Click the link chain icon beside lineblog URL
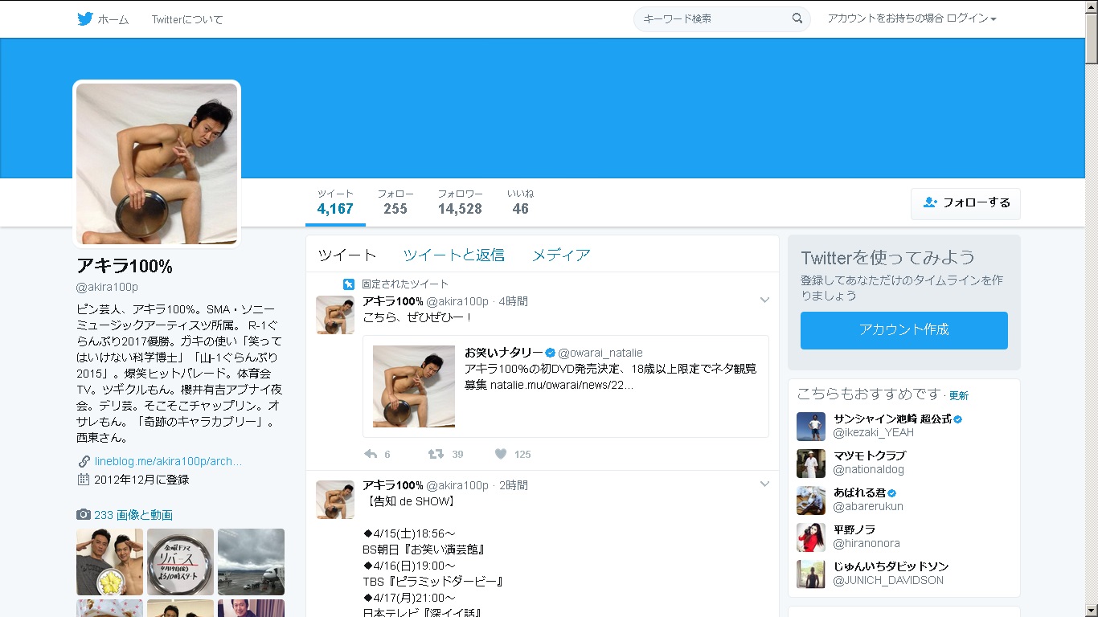The image size is (1098, 617). (84, 461)
